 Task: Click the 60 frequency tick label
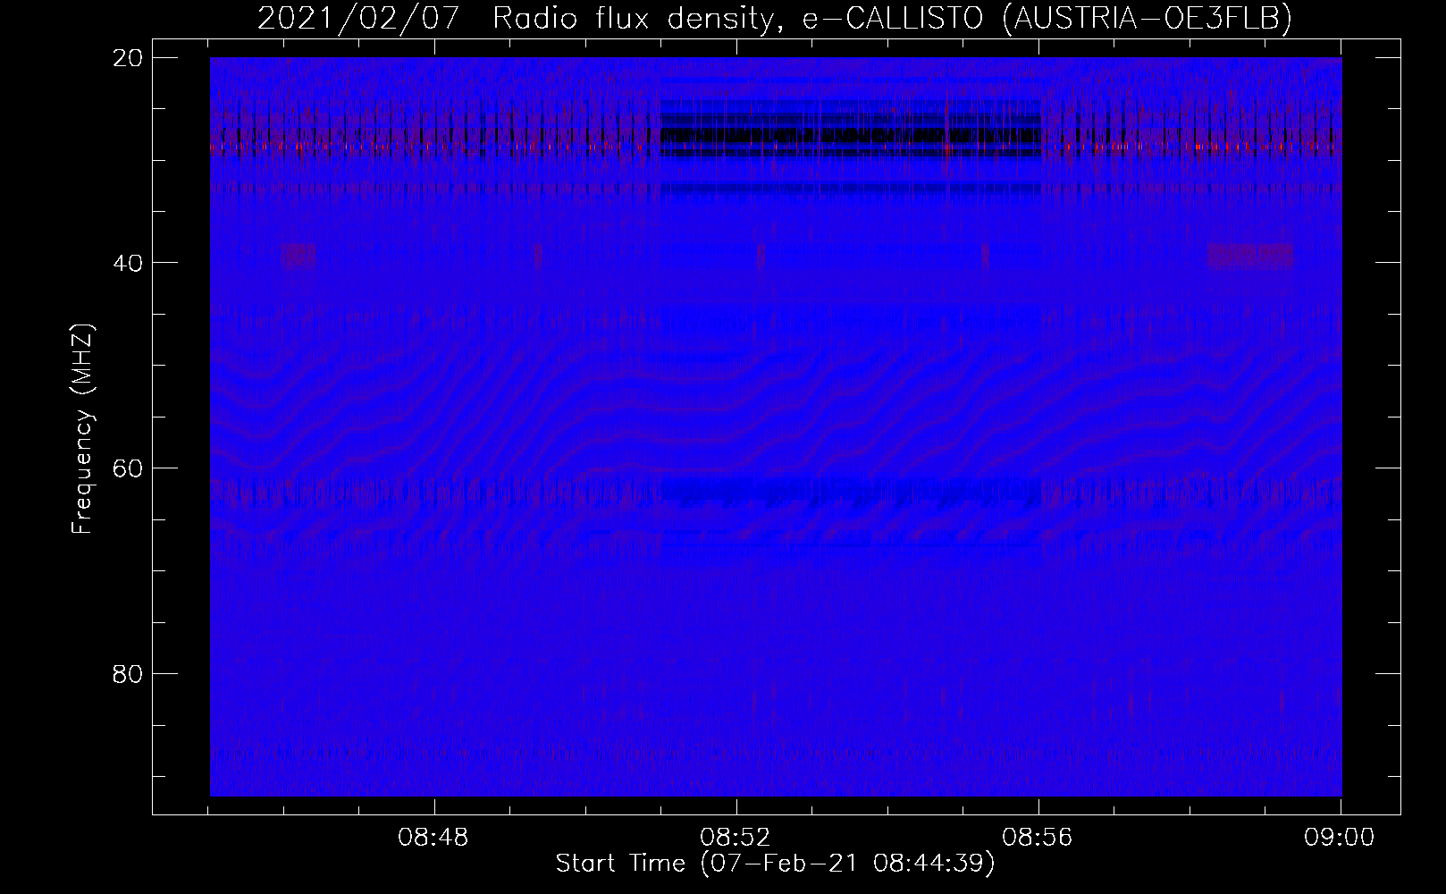(129, 468)
